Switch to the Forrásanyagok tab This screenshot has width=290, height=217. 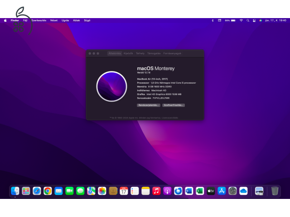point(172,53)
